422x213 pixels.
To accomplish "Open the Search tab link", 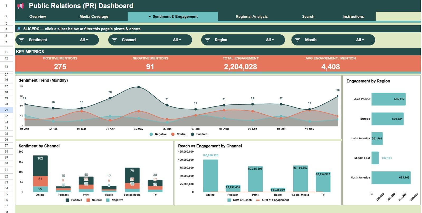I will (308, 17).
